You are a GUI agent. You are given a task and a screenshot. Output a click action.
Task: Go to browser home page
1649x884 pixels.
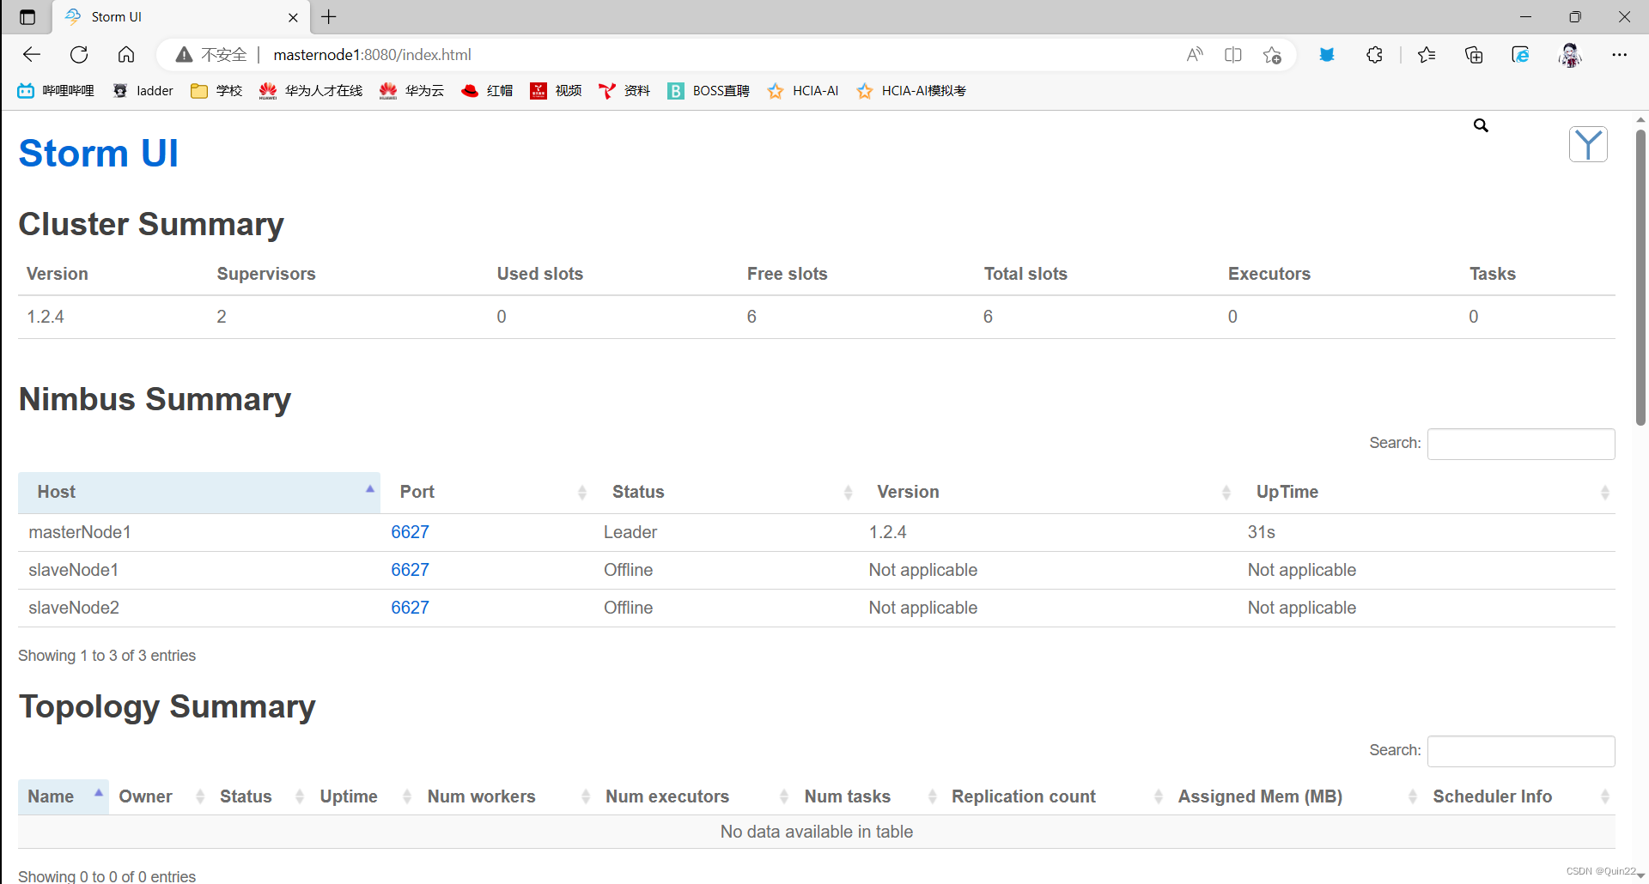[x=126, y=55]
